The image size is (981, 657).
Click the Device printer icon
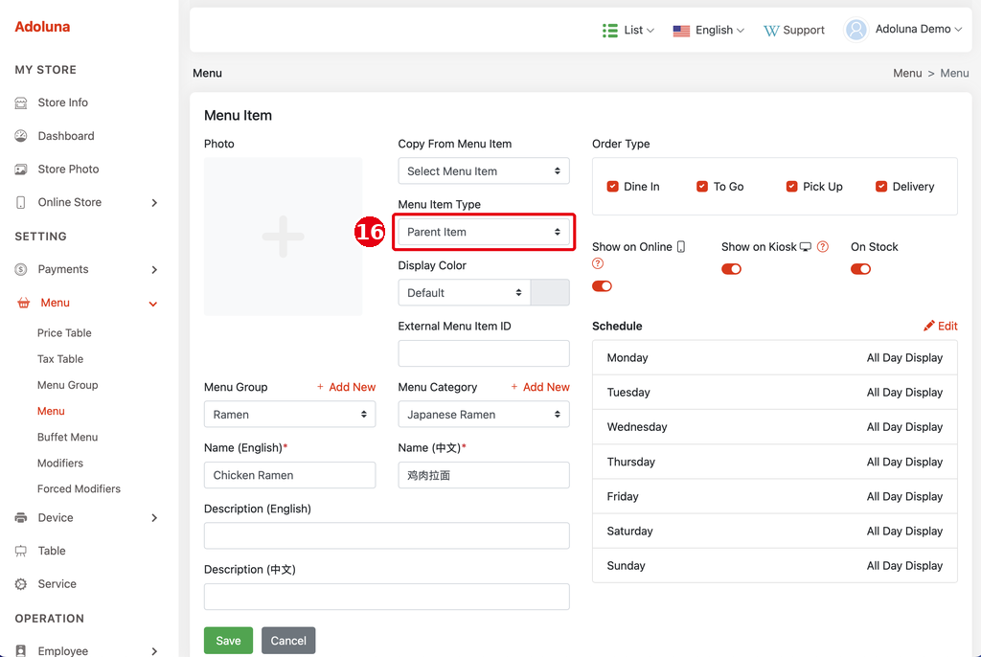pos(21,517)
